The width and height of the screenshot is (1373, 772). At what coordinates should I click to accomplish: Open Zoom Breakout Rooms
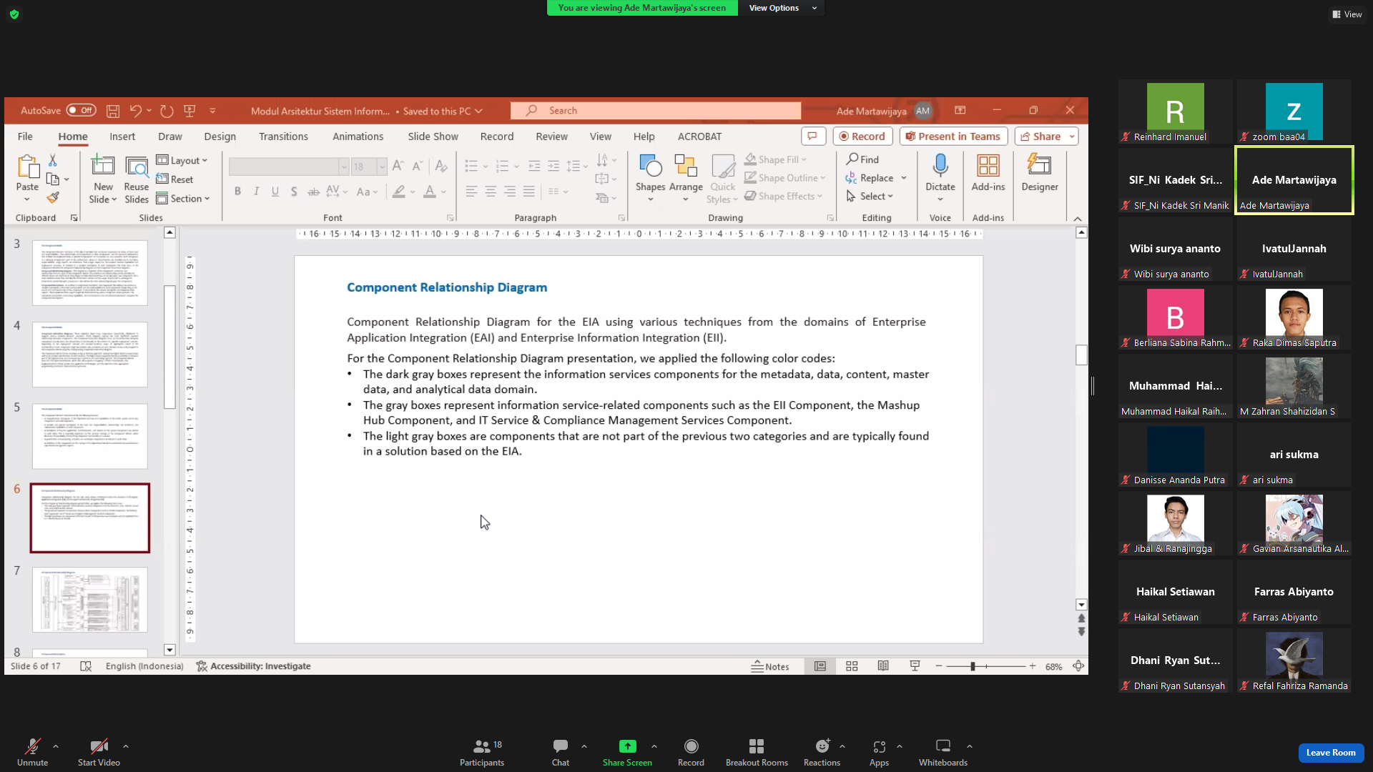[x=757, y=753]
